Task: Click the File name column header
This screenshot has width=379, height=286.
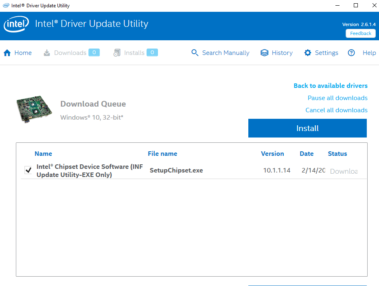Action: (x=162, y=154)
